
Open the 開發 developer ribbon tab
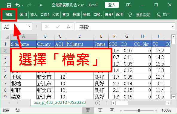tap(97, 15)
